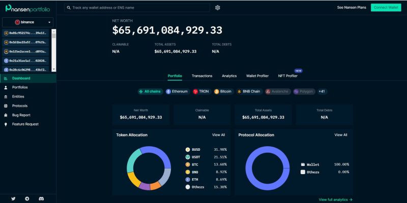
Task: Click the Wallet icon in Protocol Allocation legend
Action: point(303,164)
